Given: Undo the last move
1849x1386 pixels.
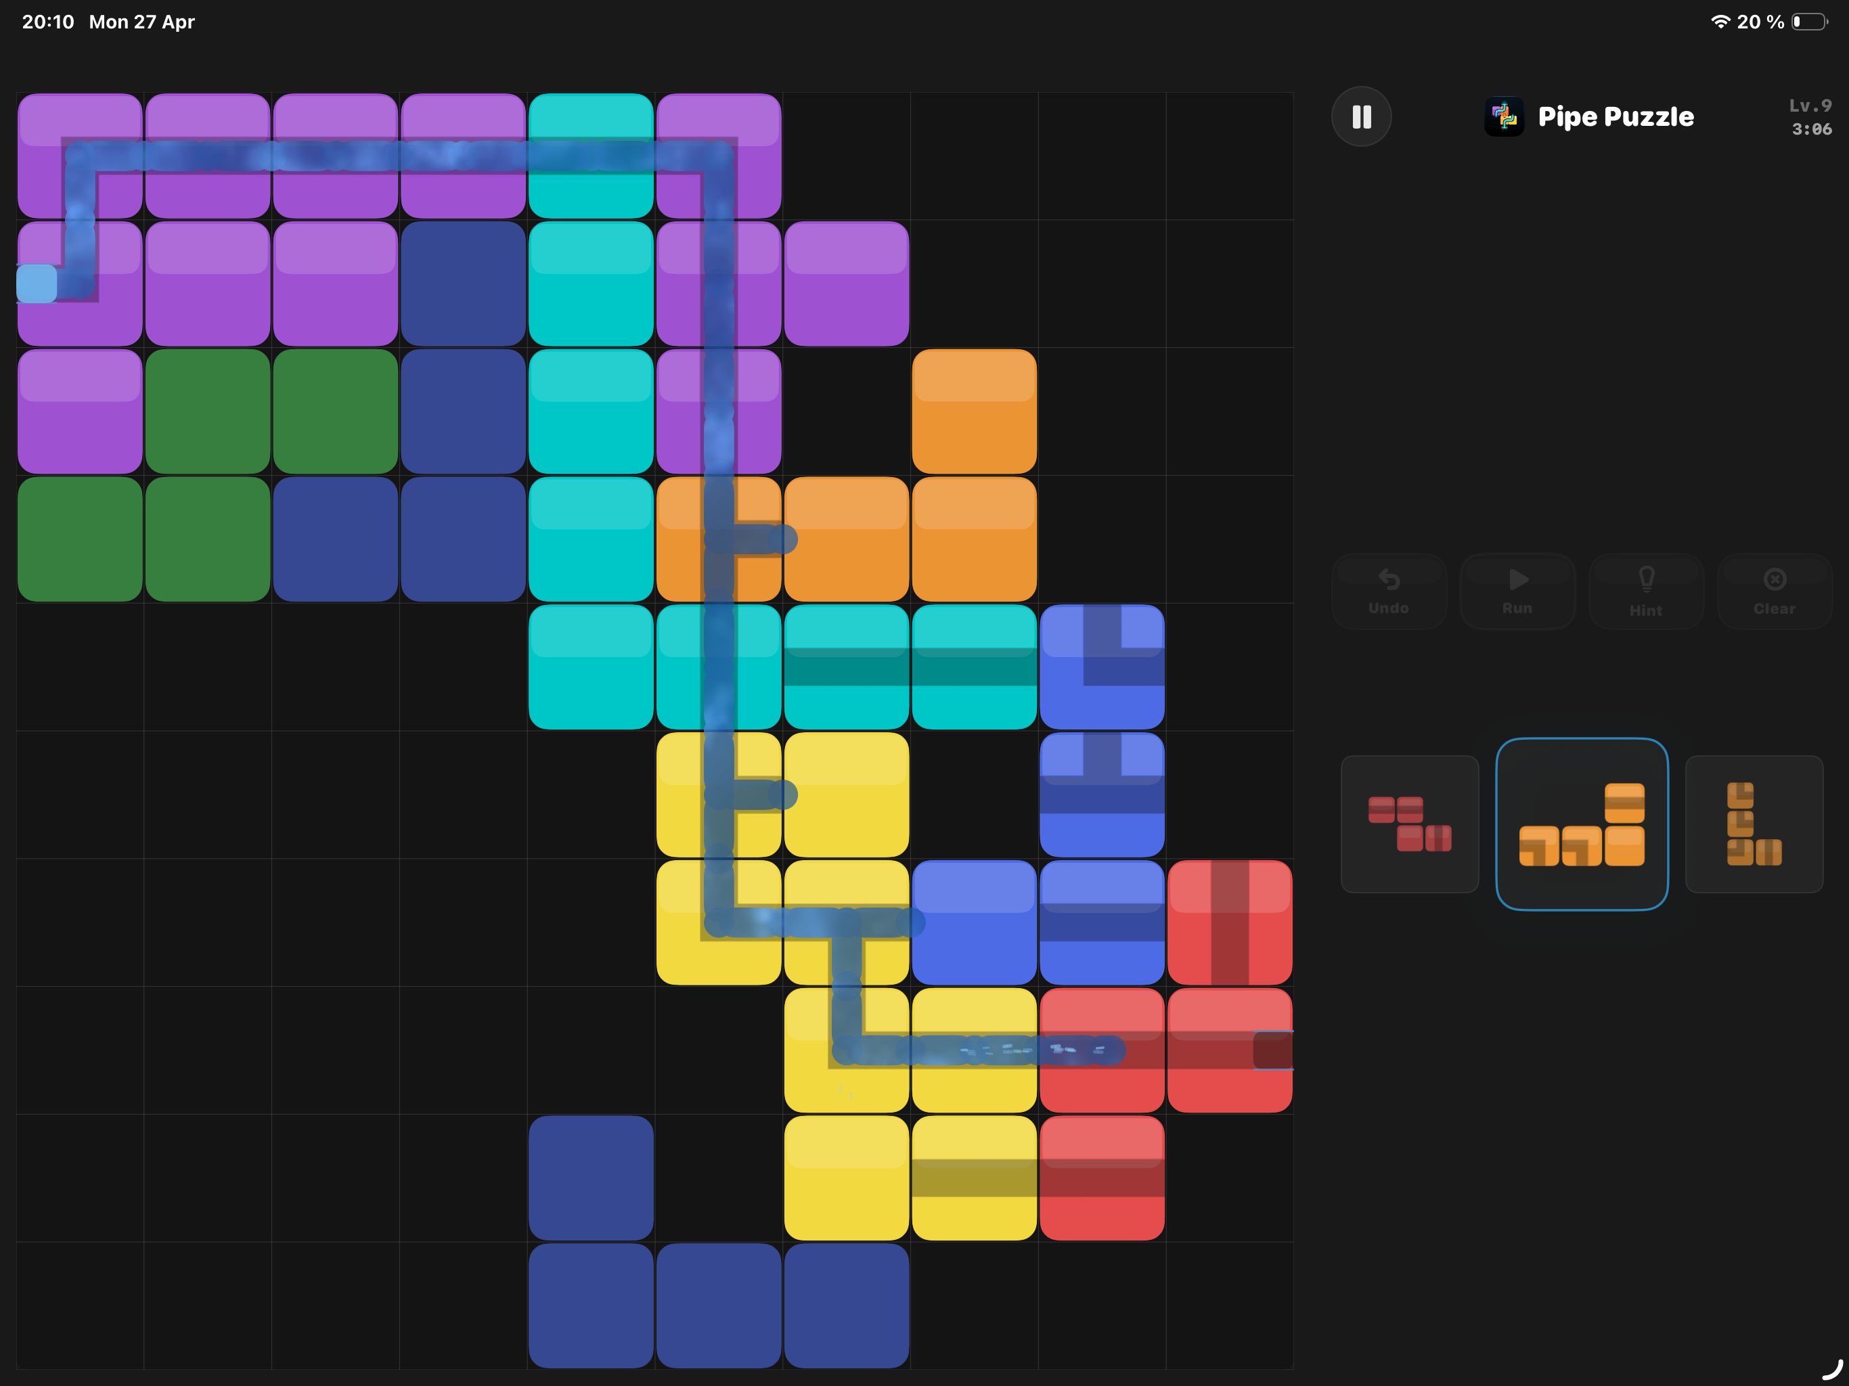Looking at the screenshot, I should (x=1388, y=591).
